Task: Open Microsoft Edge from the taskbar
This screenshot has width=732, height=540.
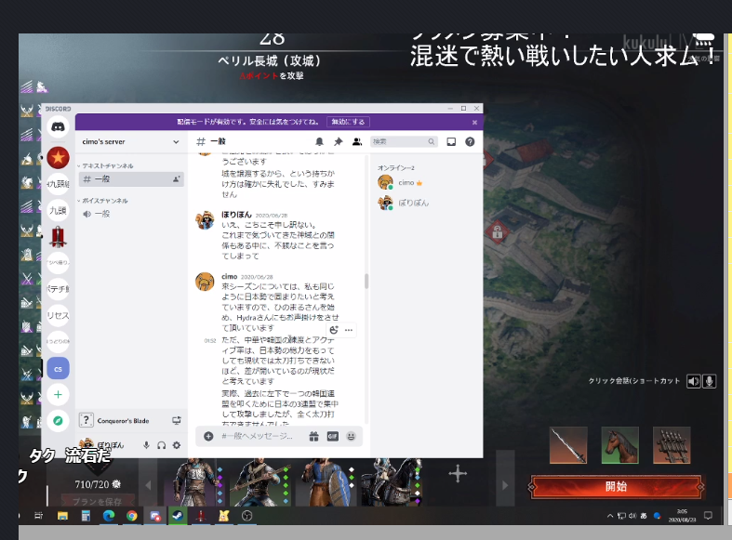Action: click(x=109, y=516)
